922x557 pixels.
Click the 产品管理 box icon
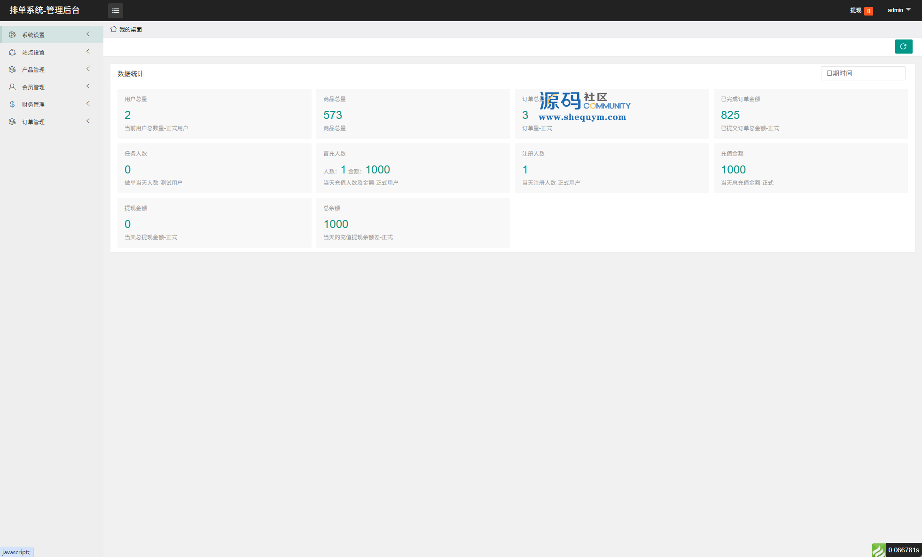[x=12, y=70]
